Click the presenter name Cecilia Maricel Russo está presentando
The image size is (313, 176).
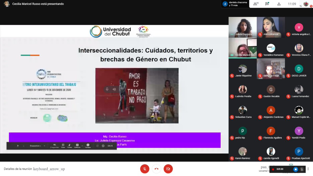click(x=38, y=4)
